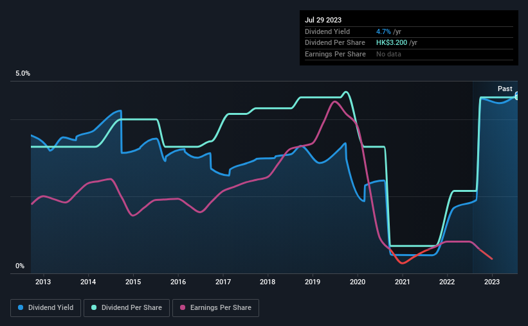The image size is (528, 326).
Task: Click the 'No data' earnings value
Action: pos(388,54)
